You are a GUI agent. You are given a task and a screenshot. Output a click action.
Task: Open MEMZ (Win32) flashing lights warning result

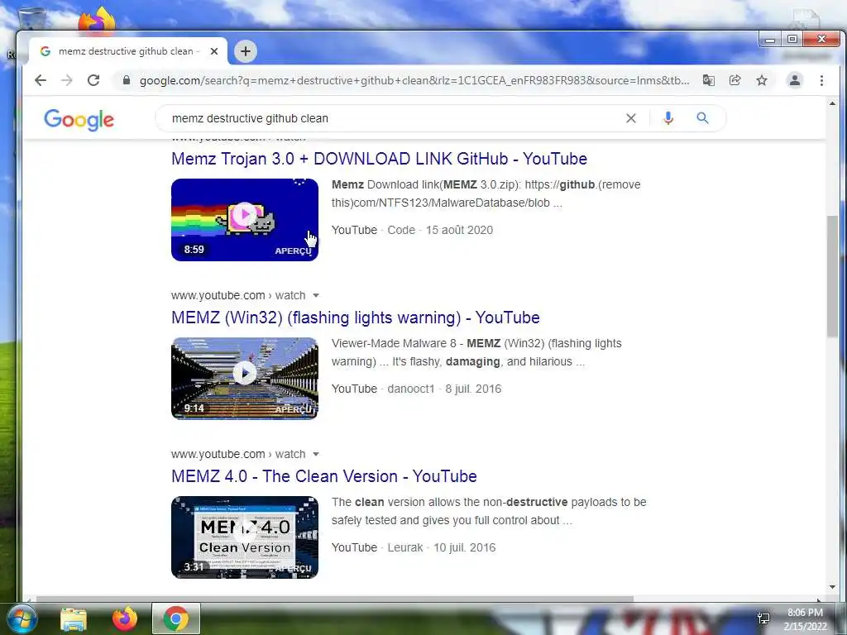point(356,317)
